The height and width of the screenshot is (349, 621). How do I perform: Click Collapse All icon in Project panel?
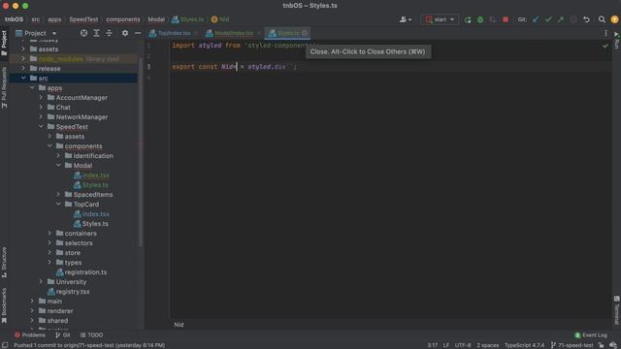point(109,33)
